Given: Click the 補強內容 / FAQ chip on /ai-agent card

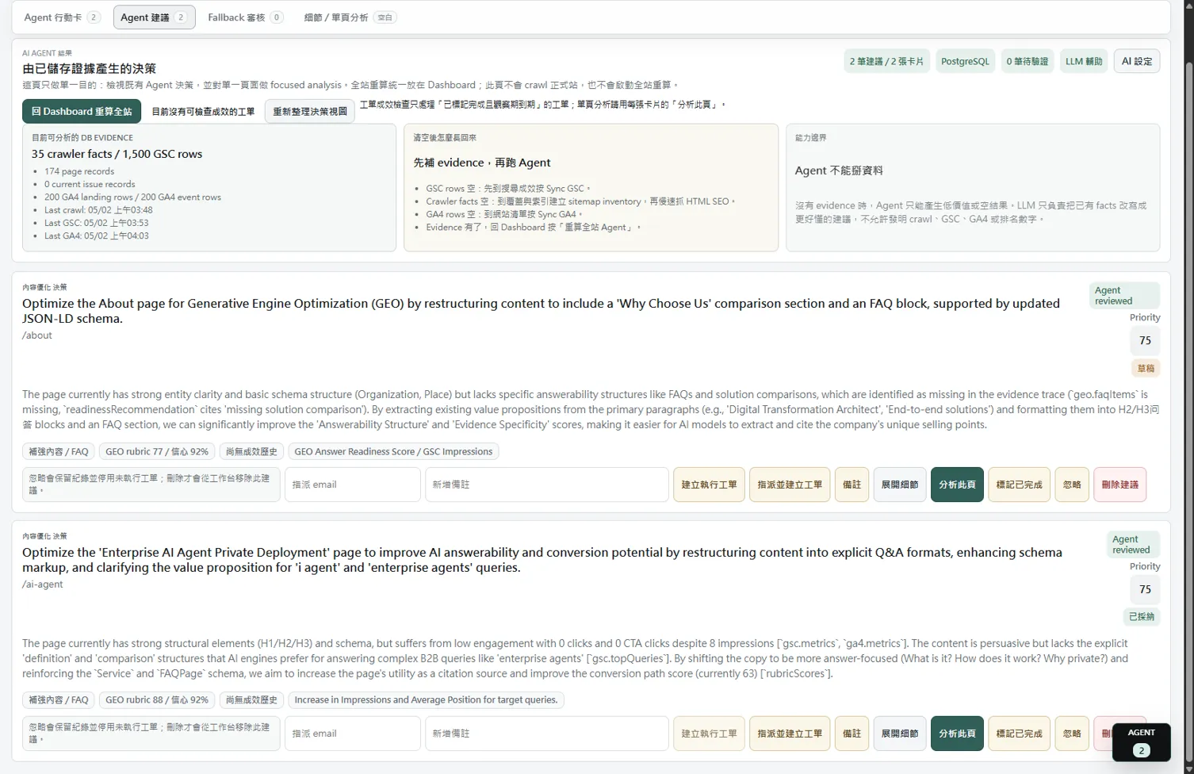Looking at the screenshot, I should 59,699.
